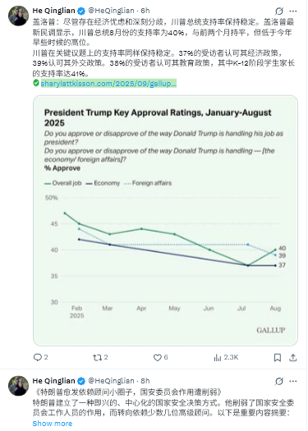Click the verified badge beside first He Qinglian
The height and width of the screenshot is (431, 308).
[x=81, y=11]
